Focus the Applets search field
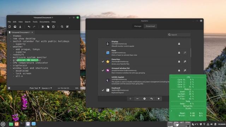The height and width of the screenshot is (127, 226). coord(179,35)
